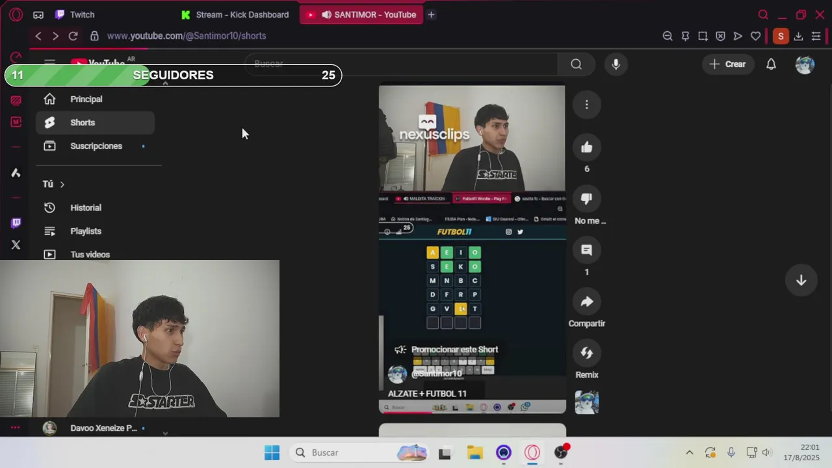Open Historial in the sidebar
Screen dimensions: 832x468
point(95,207)
